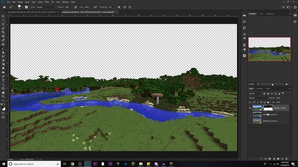
Task: Open the layer Kind filter dropdown
Action: [255, 94]
